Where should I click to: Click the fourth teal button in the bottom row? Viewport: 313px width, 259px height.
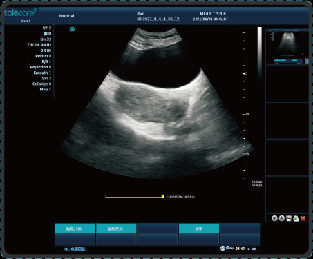click(x=199, y=229)
